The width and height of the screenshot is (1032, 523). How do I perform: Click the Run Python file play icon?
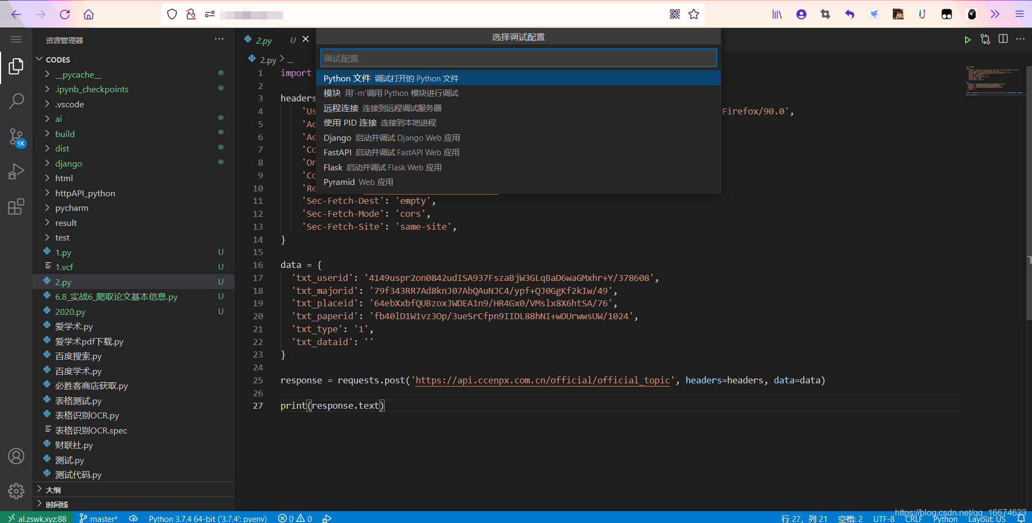click(968, 39)
